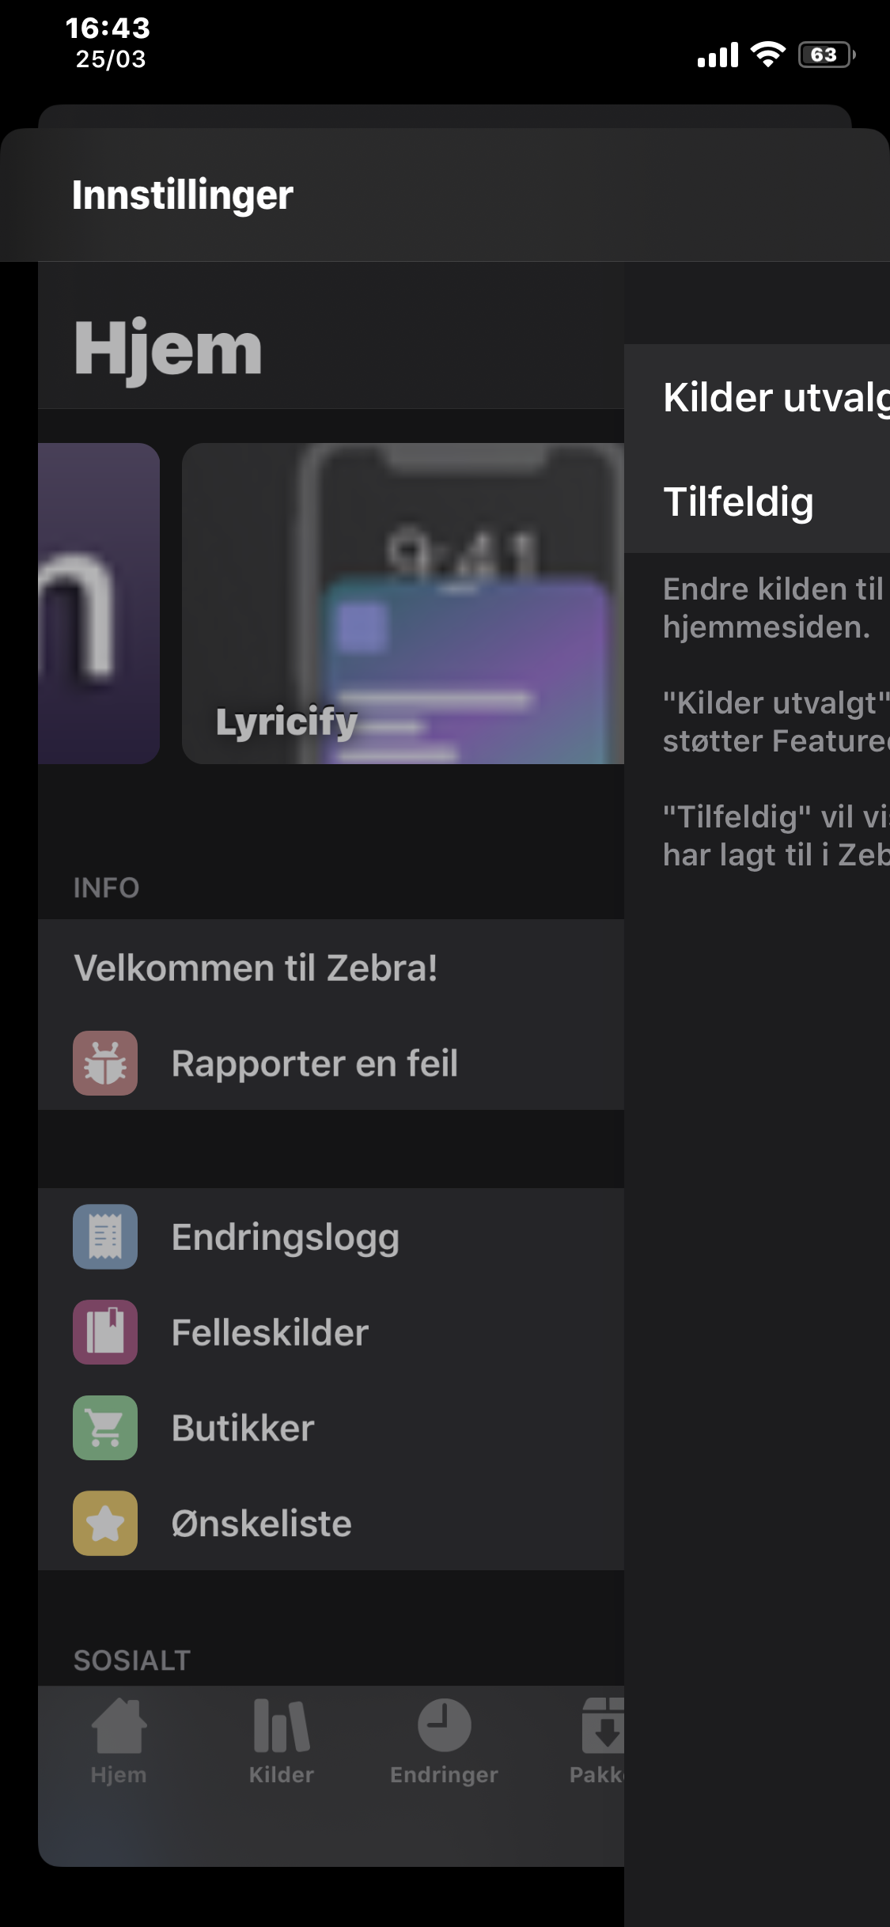Viewport: 890px width, 1927px height.
Task: Choose the Kilder utvalgt option
Action: click(x=757, y=396)
